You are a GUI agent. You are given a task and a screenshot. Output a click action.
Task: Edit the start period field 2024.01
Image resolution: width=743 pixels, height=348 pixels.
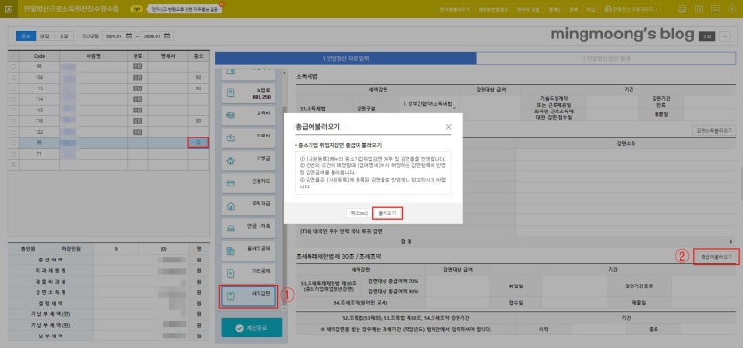pos(114,36)
